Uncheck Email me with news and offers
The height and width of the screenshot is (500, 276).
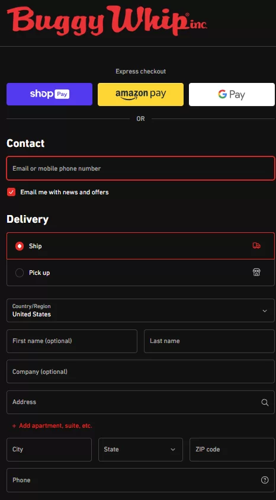[x=11, y=192]
